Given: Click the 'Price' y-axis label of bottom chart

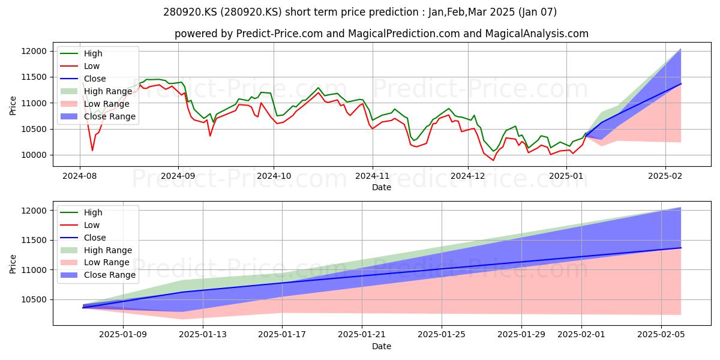Looking at the screenshot, I should pyautogui.click(x=13, y=263).
